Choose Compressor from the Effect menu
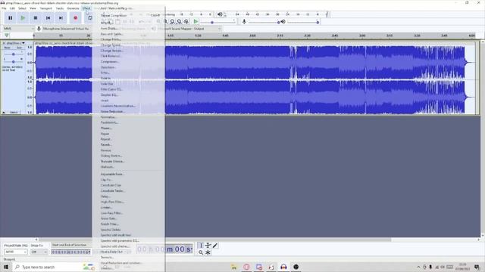This screenshot has width=485, height=272. tap(128, 62)
